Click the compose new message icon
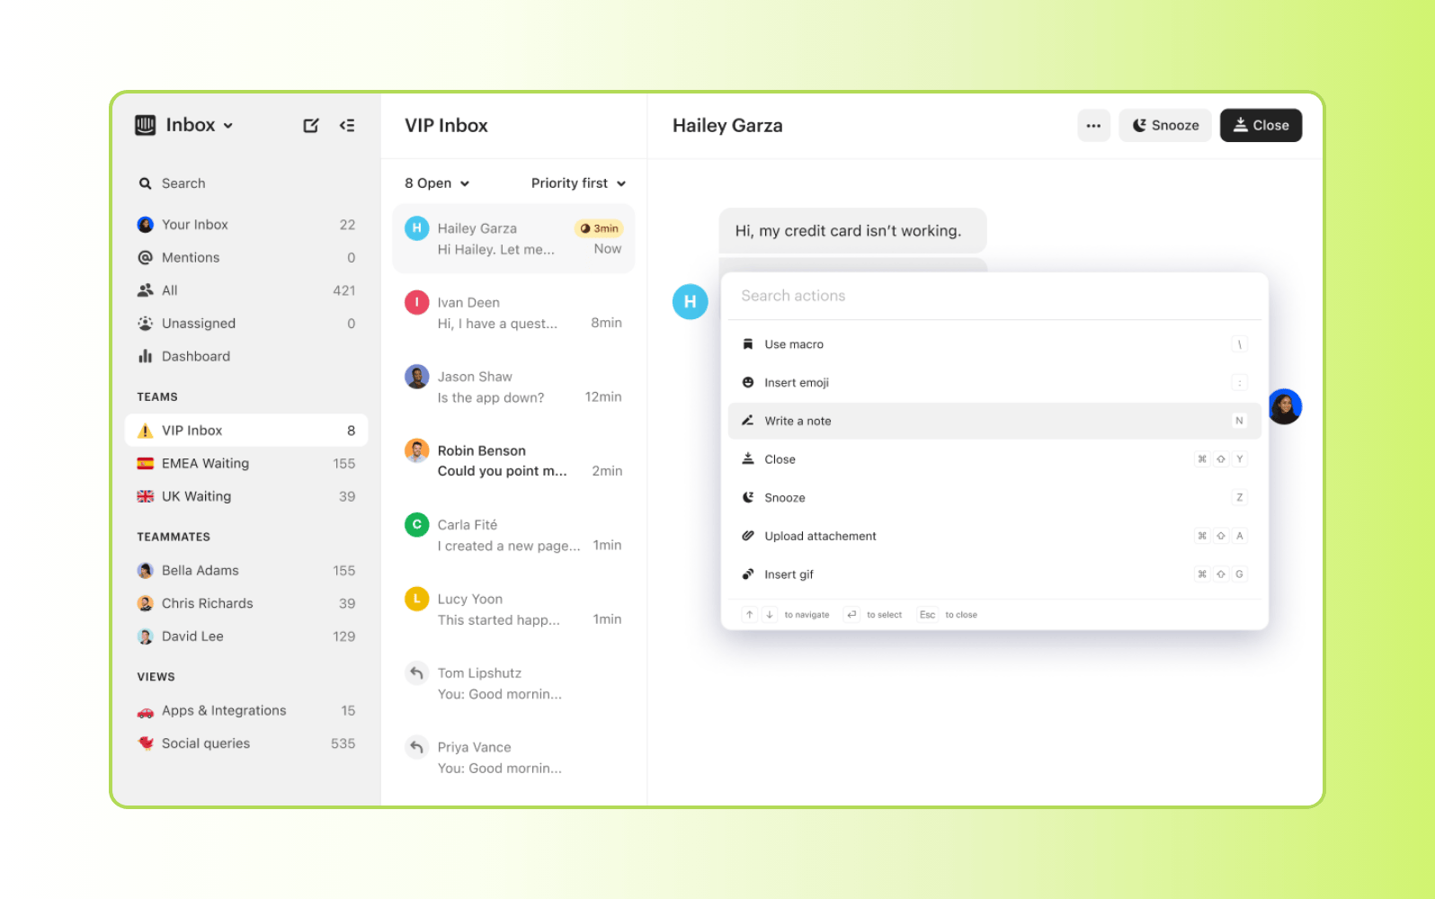This screenshot has height=899, width=1435. point(311,126)
